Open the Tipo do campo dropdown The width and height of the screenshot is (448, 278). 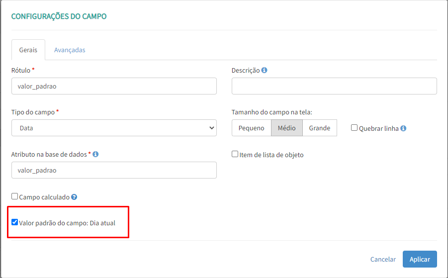(114, 128)
